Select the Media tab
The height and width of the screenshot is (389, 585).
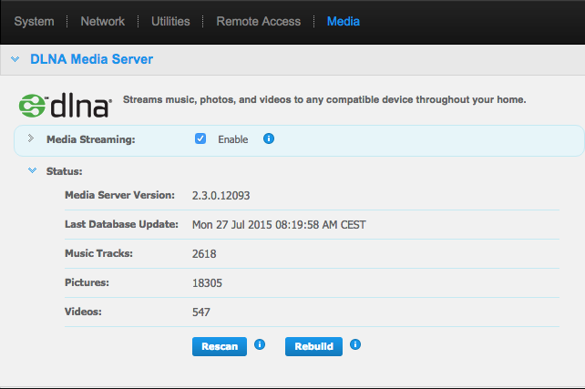343,21
